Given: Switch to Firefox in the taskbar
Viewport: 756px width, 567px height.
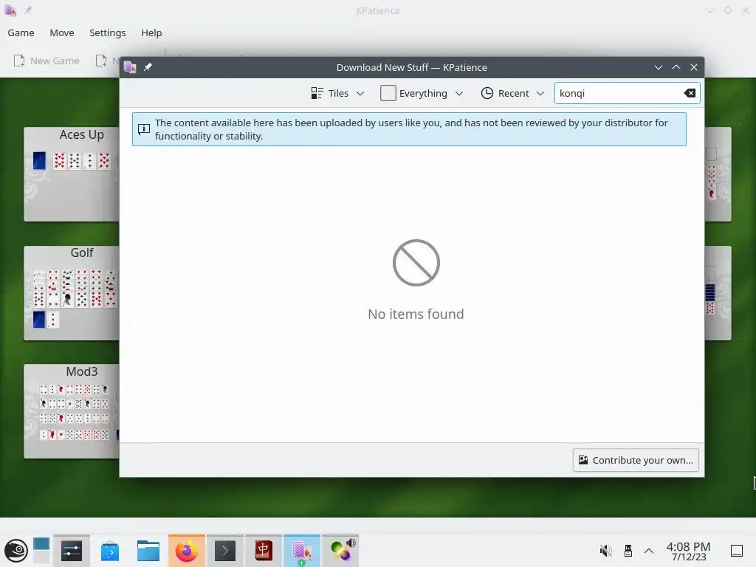Looking at the screenshot, I should 187,551.
